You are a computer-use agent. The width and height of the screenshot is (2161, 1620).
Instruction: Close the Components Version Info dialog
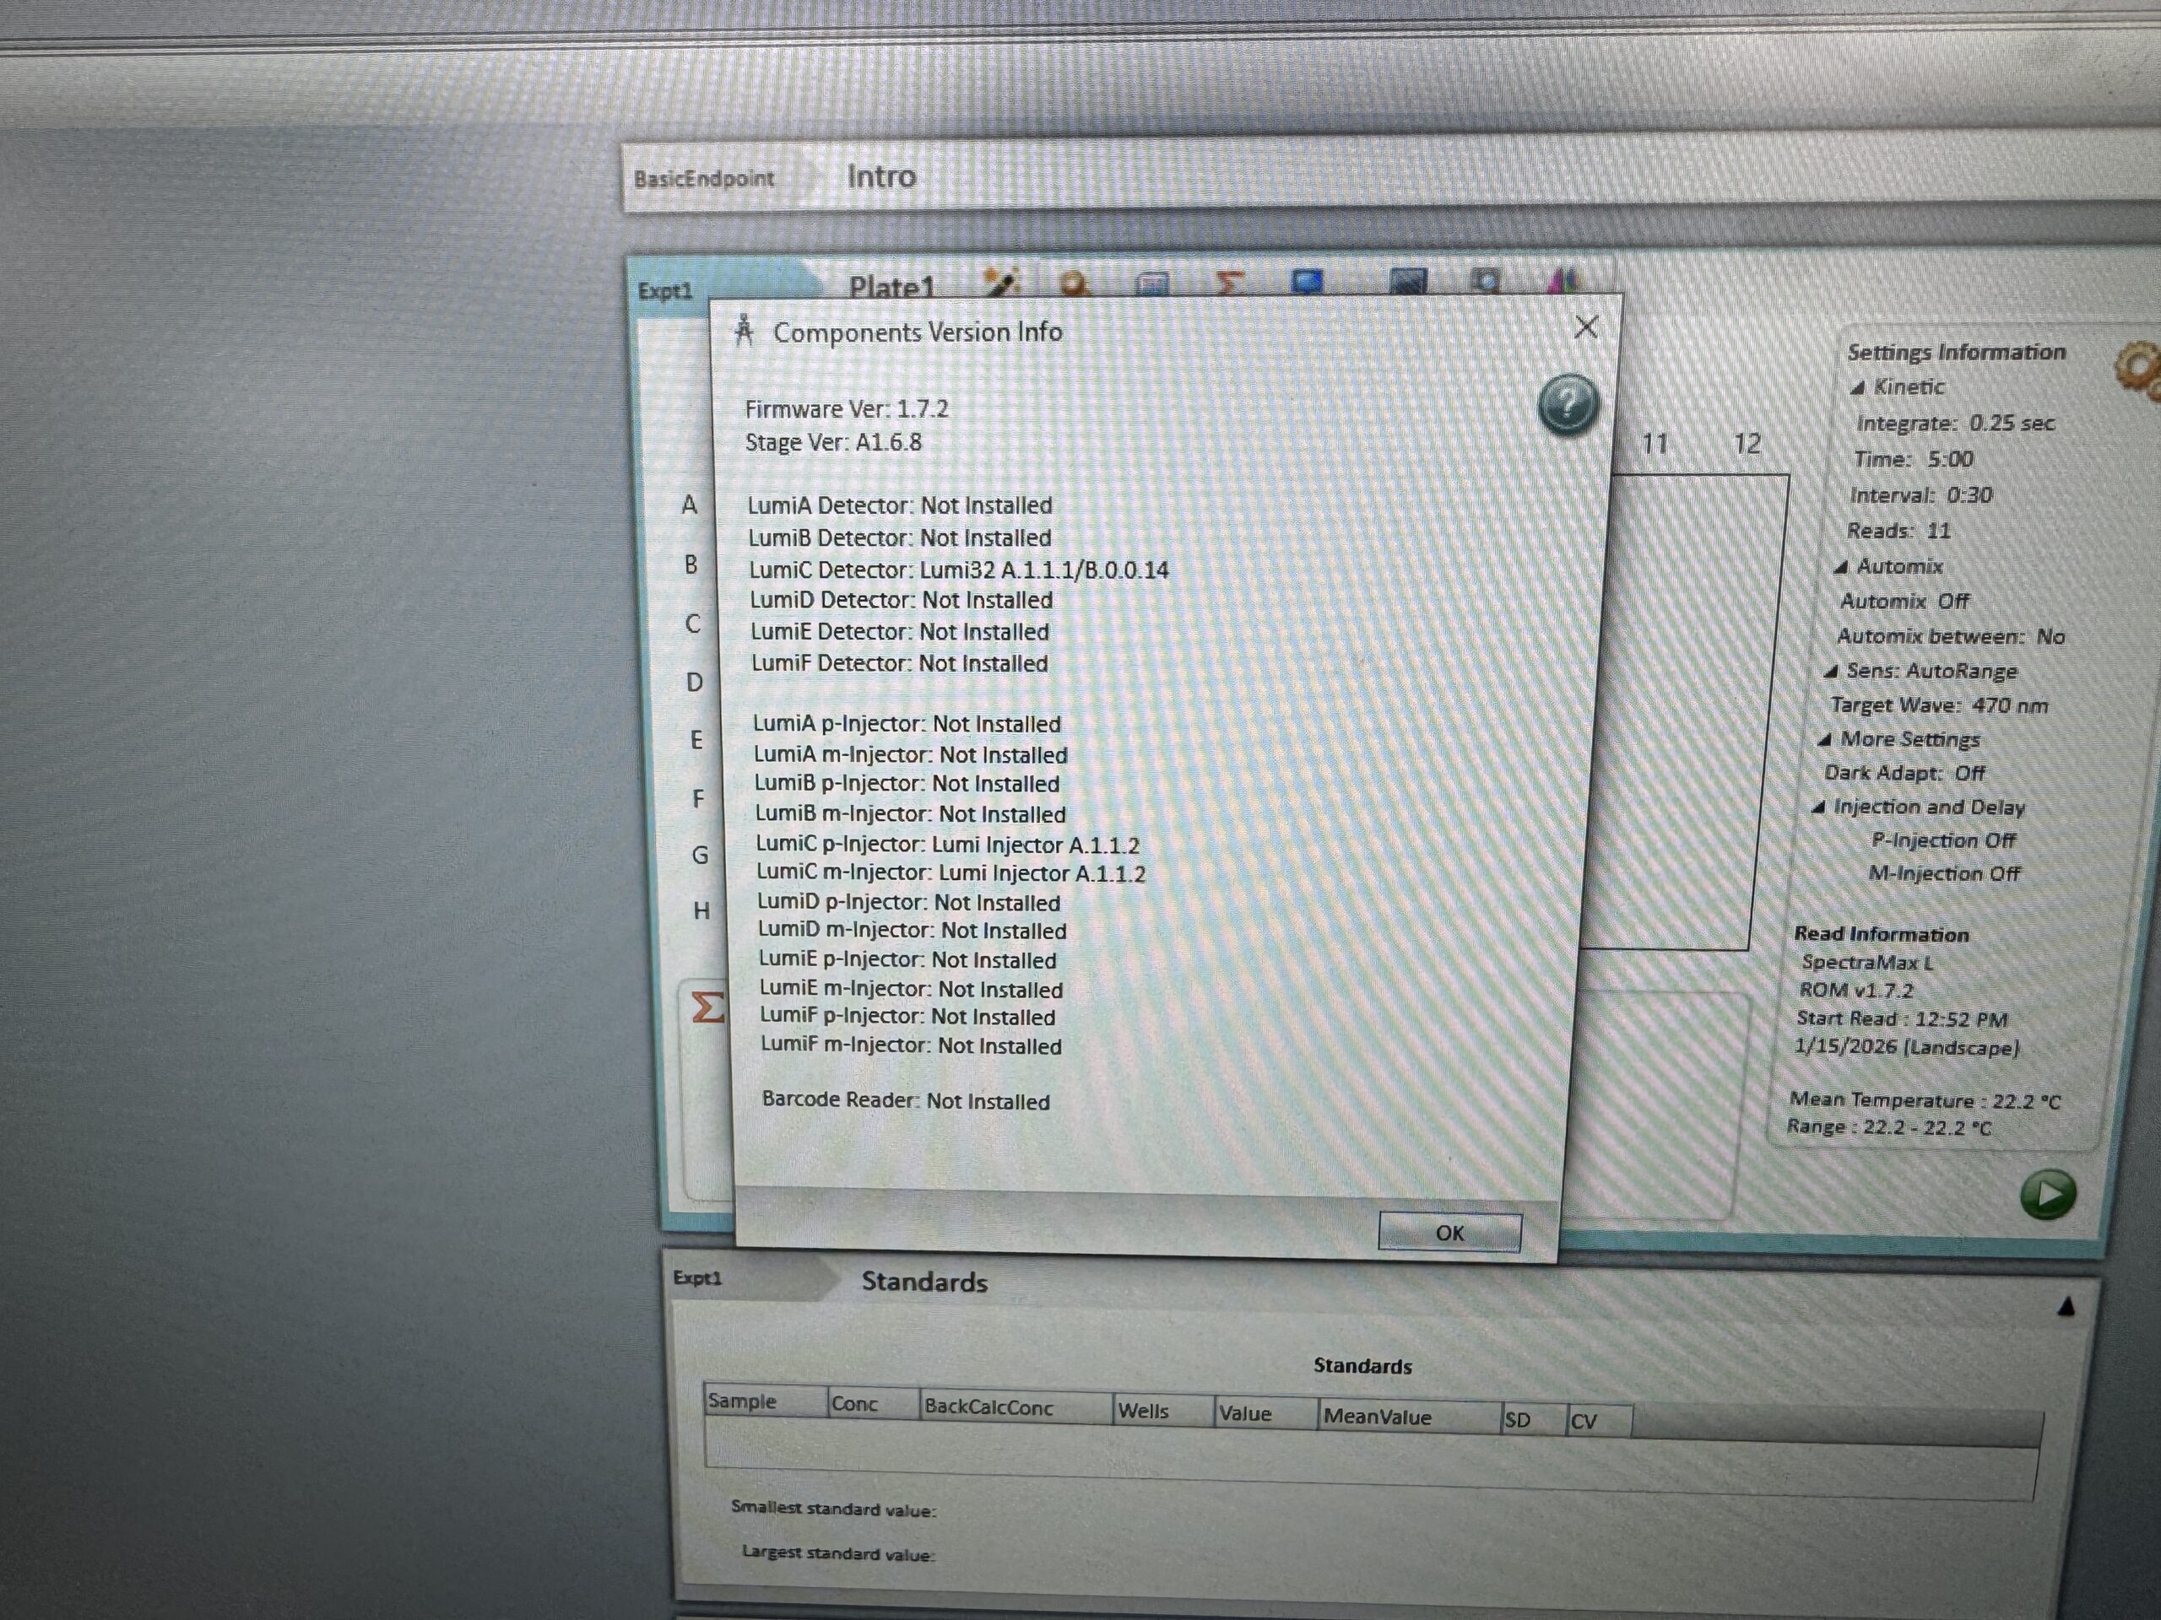pyautogui.click(x=1585, y=327)
